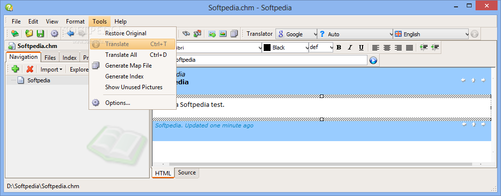The width and height of the screenshot is (501, 196).
Task: Choose Generate Index from the menu
Action: [x=133, y=76]
